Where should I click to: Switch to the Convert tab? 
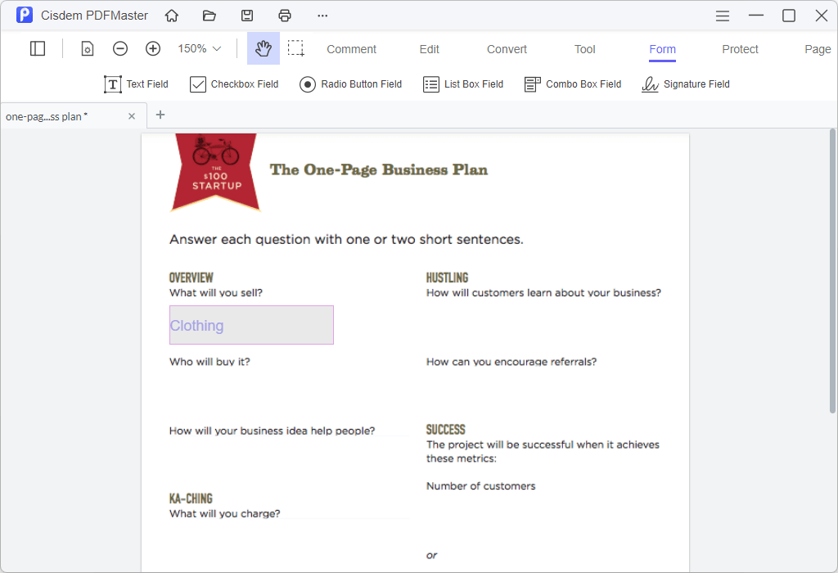(507, 49)
